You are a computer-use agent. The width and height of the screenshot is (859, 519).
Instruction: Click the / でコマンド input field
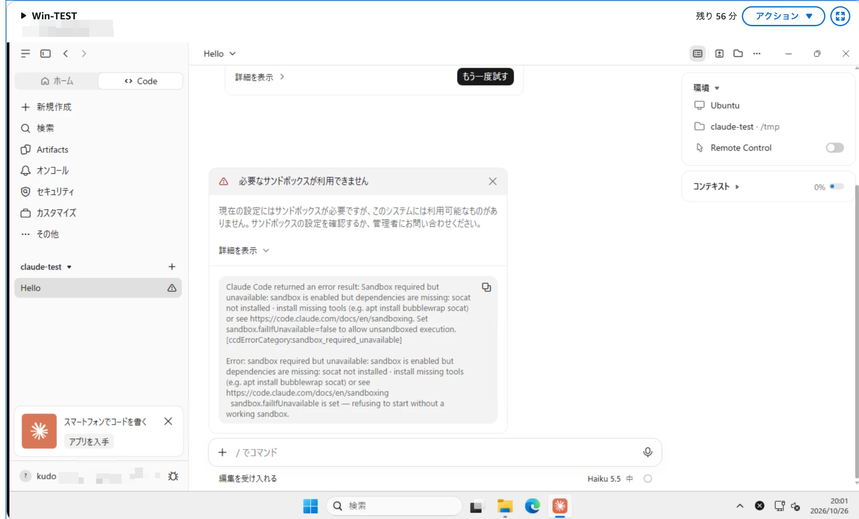(435, 452)
